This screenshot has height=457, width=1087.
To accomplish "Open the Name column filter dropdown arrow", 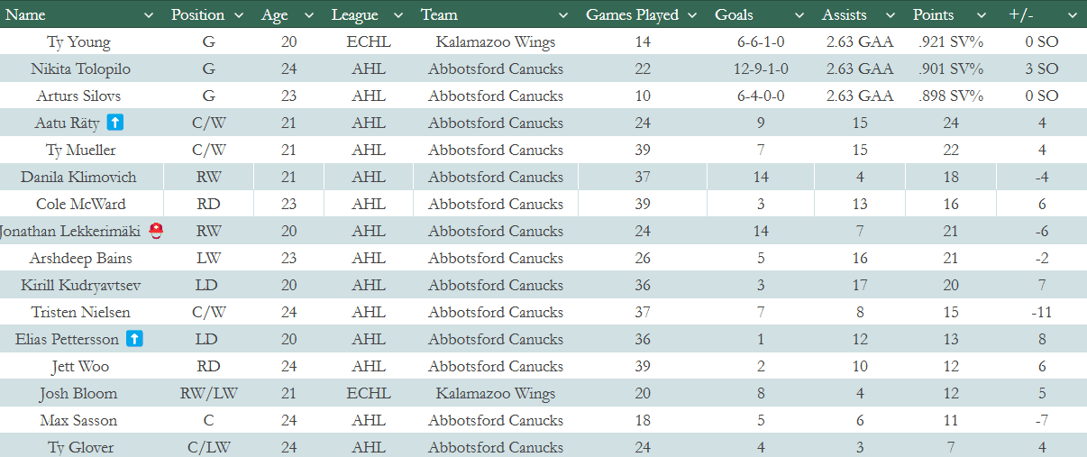I will [151, 15].
